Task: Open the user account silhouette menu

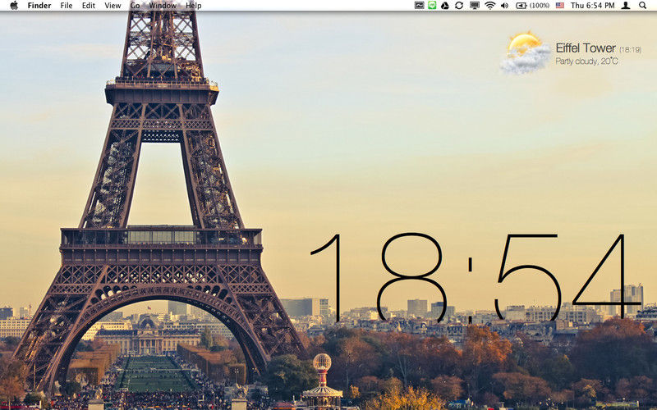Action: pos(626,6)
